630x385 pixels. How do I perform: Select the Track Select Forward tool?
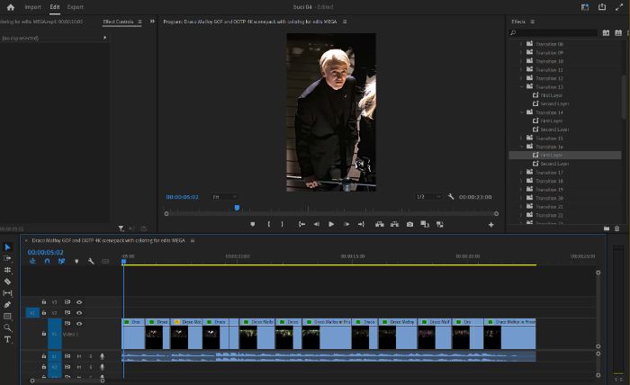[7, 258]
